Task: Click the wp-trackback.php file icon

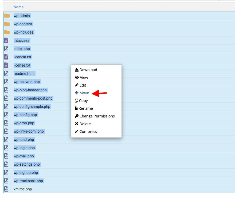Action: (x=6, y=181)
